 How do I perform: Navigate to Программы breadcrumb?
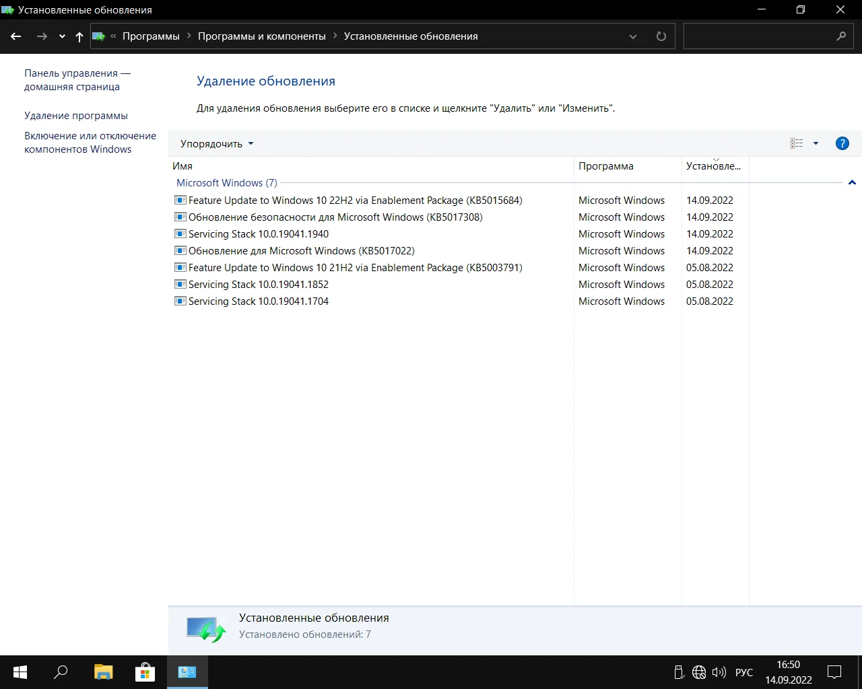click(151, 36)
